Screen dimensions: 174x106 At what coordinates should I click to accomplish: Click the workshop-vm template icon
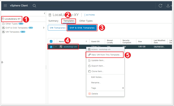61,47
